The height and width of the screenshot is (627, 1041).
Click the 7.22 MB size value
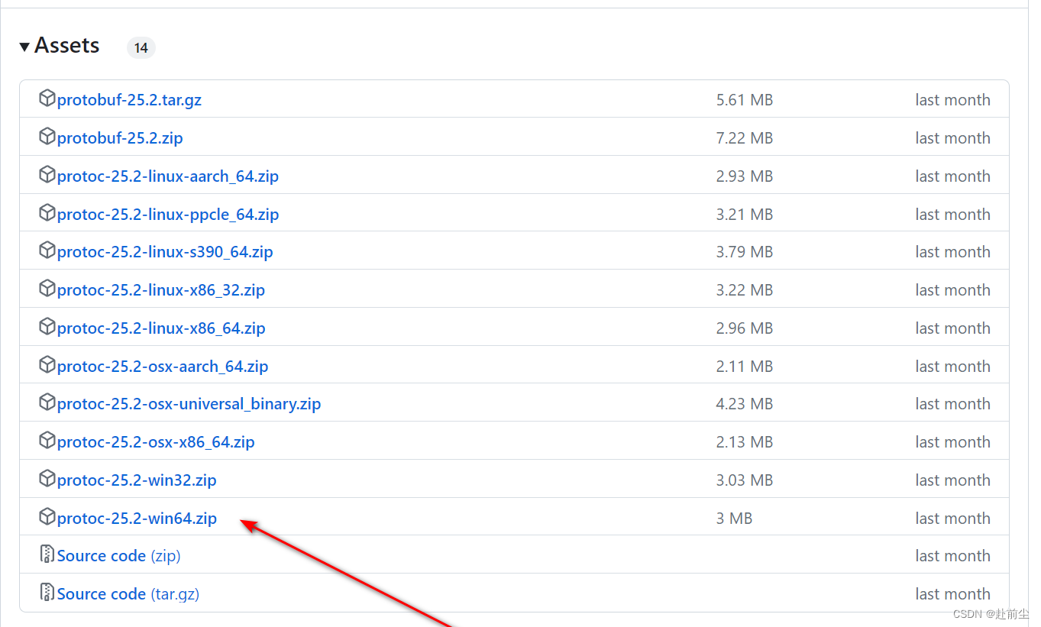click(x=745, y=138)
